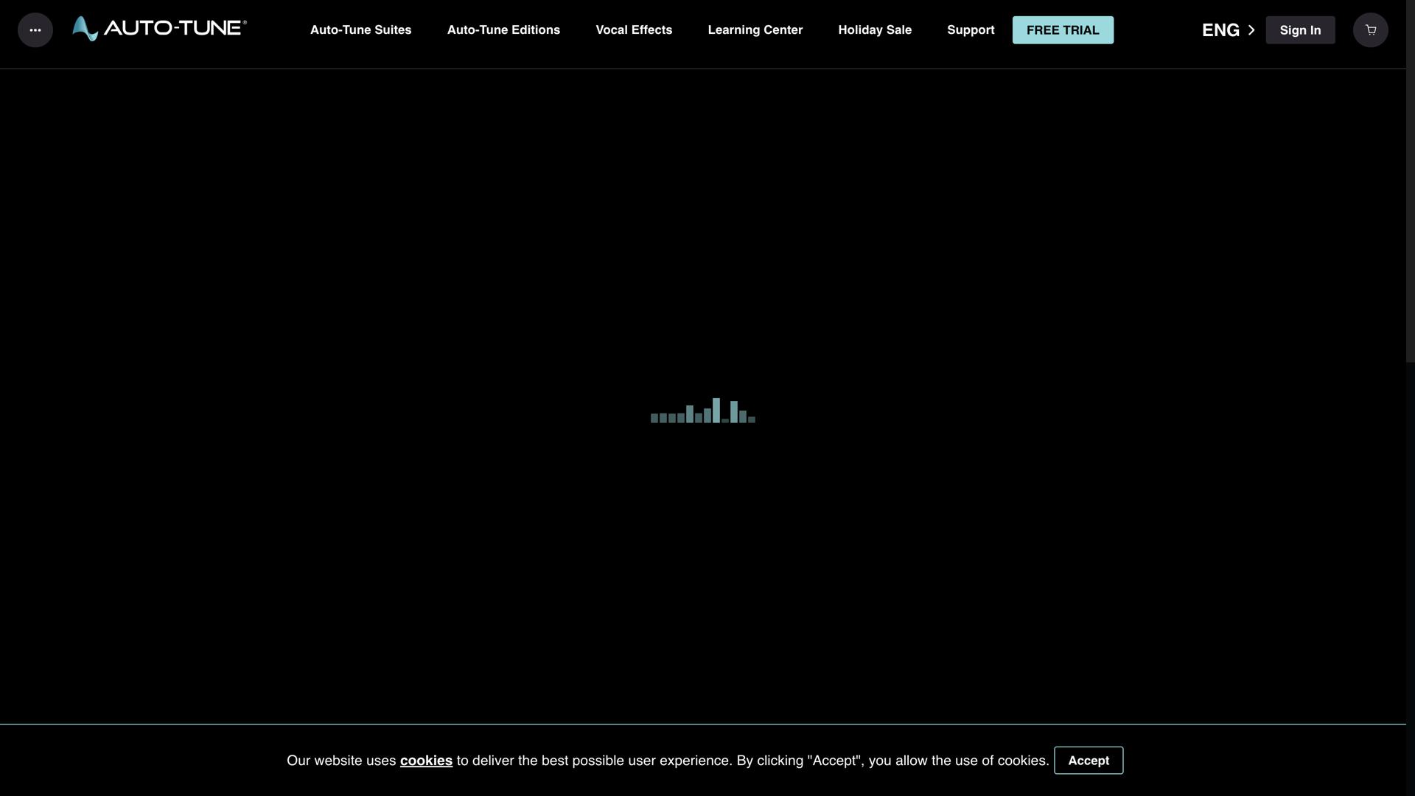Click the Sign In button

pos(1300,30)
